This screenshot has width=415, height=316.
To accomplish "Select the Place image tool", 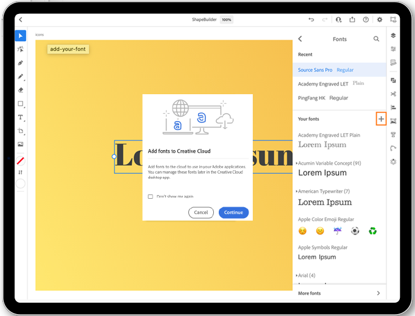I will pos(21,144).
